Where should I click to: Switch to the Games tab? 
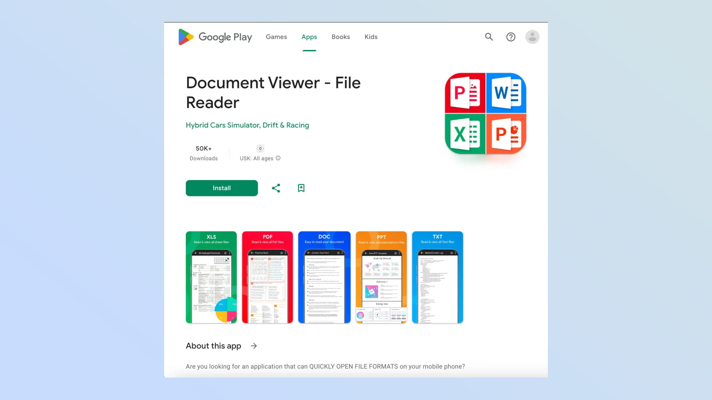tap(276, 37)
